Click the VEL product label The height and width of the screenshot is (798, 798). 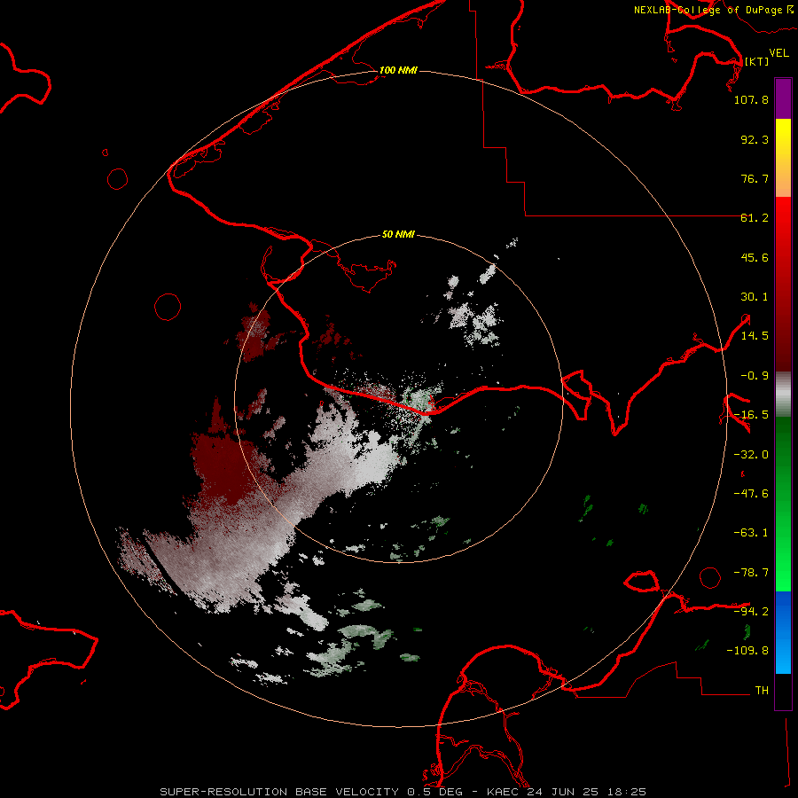tap(778, 53)
